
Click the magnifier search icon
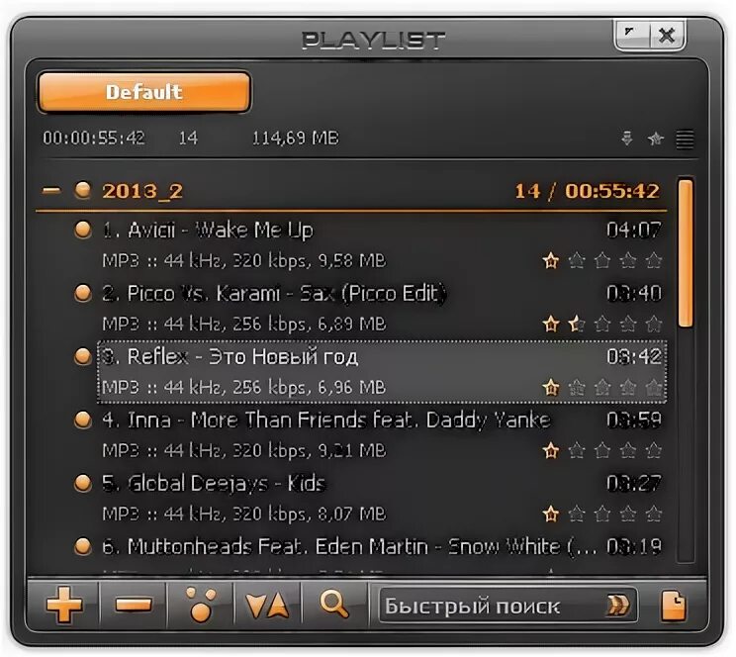point(333,605)
